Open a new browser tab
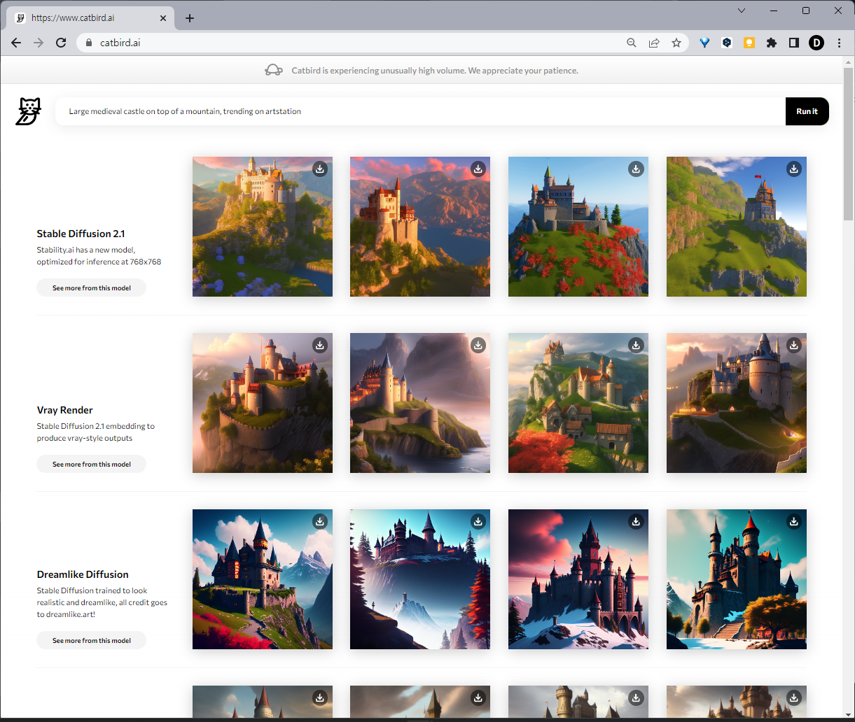The width and height of the screenshot is (855, 722). [x=190, y=18]
